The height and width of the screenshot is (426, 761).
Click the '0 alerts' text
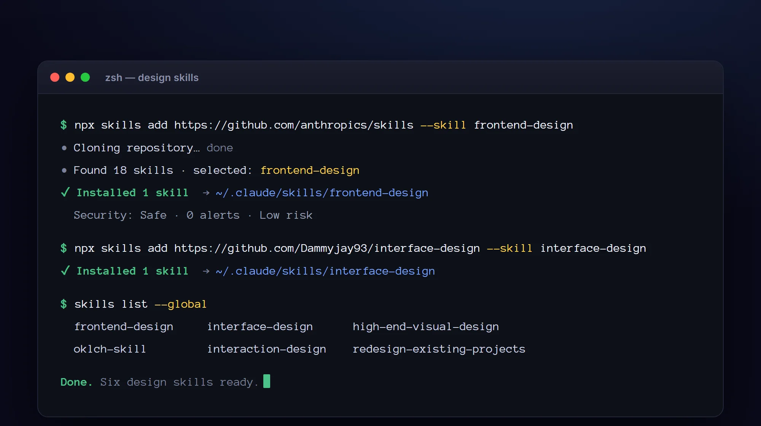coord(213,215)
